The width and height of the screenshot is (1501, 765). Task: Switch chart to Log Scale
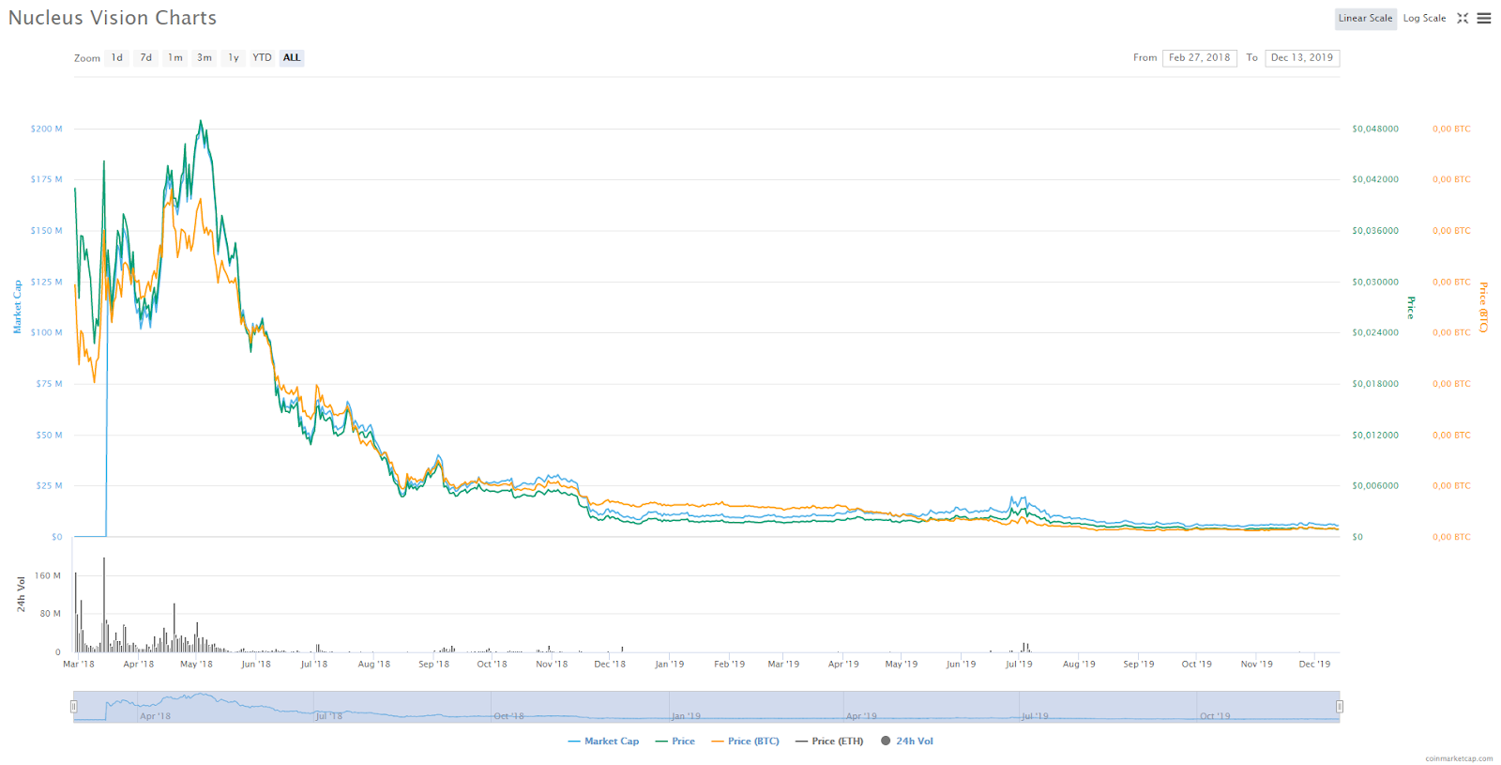pos(1425,19)
